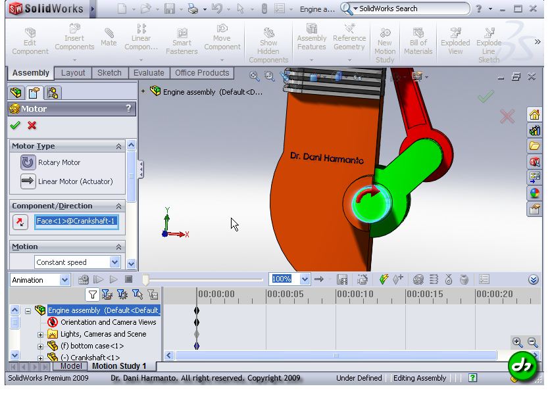The image size is (550, 401).
Task: Toggle the Autokey button
Action: point(384,279)
